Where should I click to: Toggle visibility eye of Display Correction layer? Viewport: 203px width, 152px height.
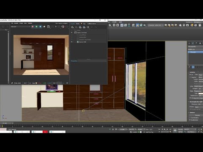pyautogui.click(x=72, y=33)
